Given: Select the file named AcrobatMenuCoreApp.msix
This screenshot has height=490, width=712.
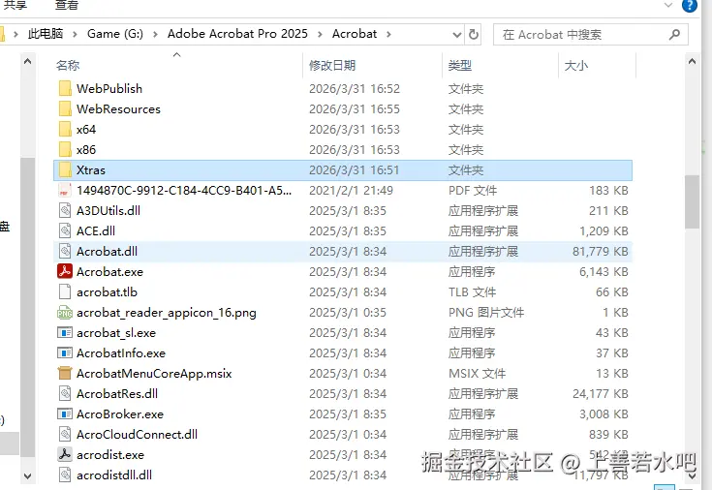Looking at the screenshot, I should [154, 374].
